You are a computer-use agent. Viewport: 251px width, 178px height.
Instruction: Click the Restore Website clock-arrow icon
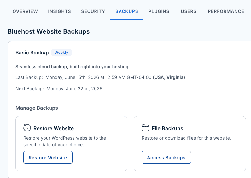pyautogui.click(x=27, y=128)
